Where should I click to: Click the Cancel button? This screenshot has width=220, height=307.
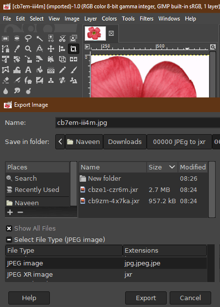pyautogui.click(x=190, y=298)
